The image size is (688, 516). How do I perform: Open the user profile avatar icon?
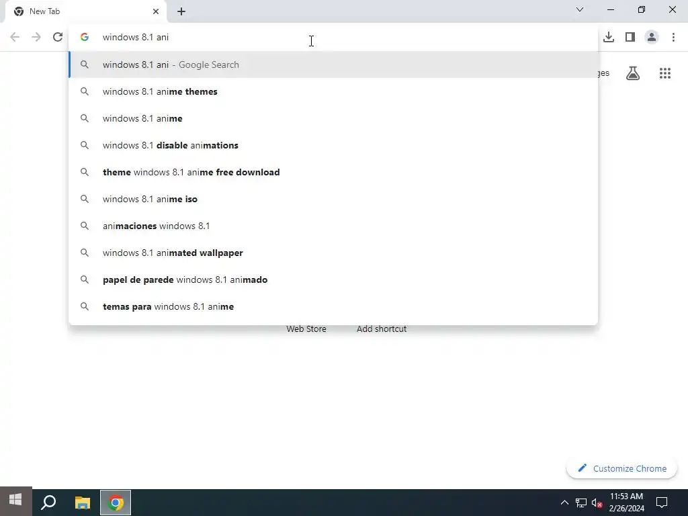(652, 38)
